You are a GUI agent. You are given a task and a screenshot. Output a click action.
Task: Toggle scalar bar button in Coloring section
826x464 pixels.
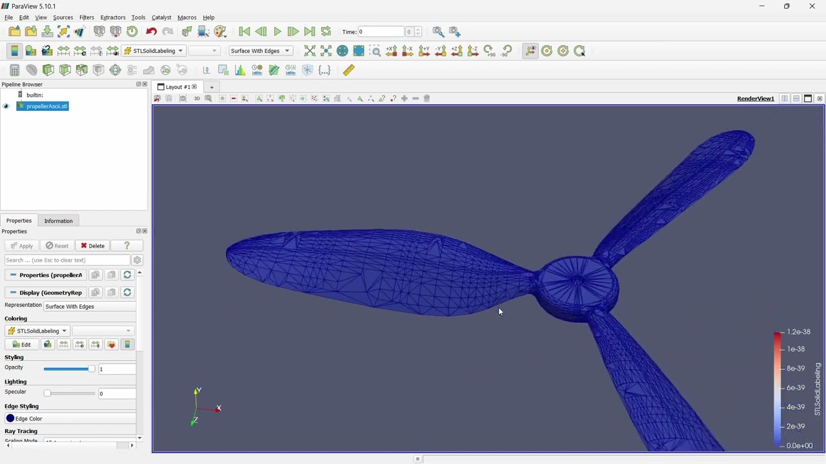click(x=127, y=345)
